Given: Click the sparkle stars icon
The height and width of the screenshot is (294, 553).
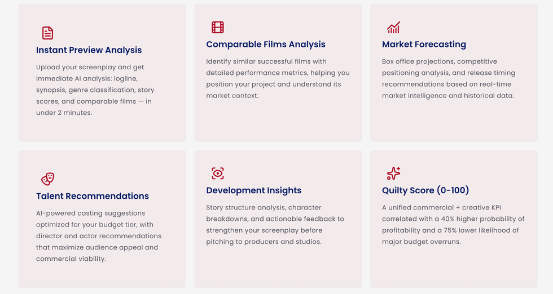Looking at the screenshot, I should coord(393,173).
